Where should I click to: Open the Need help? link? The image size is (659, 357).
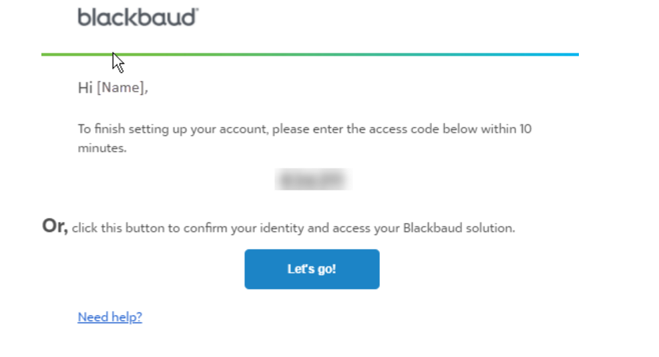109,317
